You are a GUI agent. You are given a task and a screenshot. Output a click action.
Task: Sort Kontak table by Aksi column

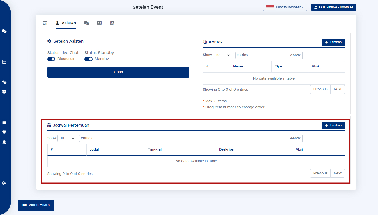click(327, 67)
